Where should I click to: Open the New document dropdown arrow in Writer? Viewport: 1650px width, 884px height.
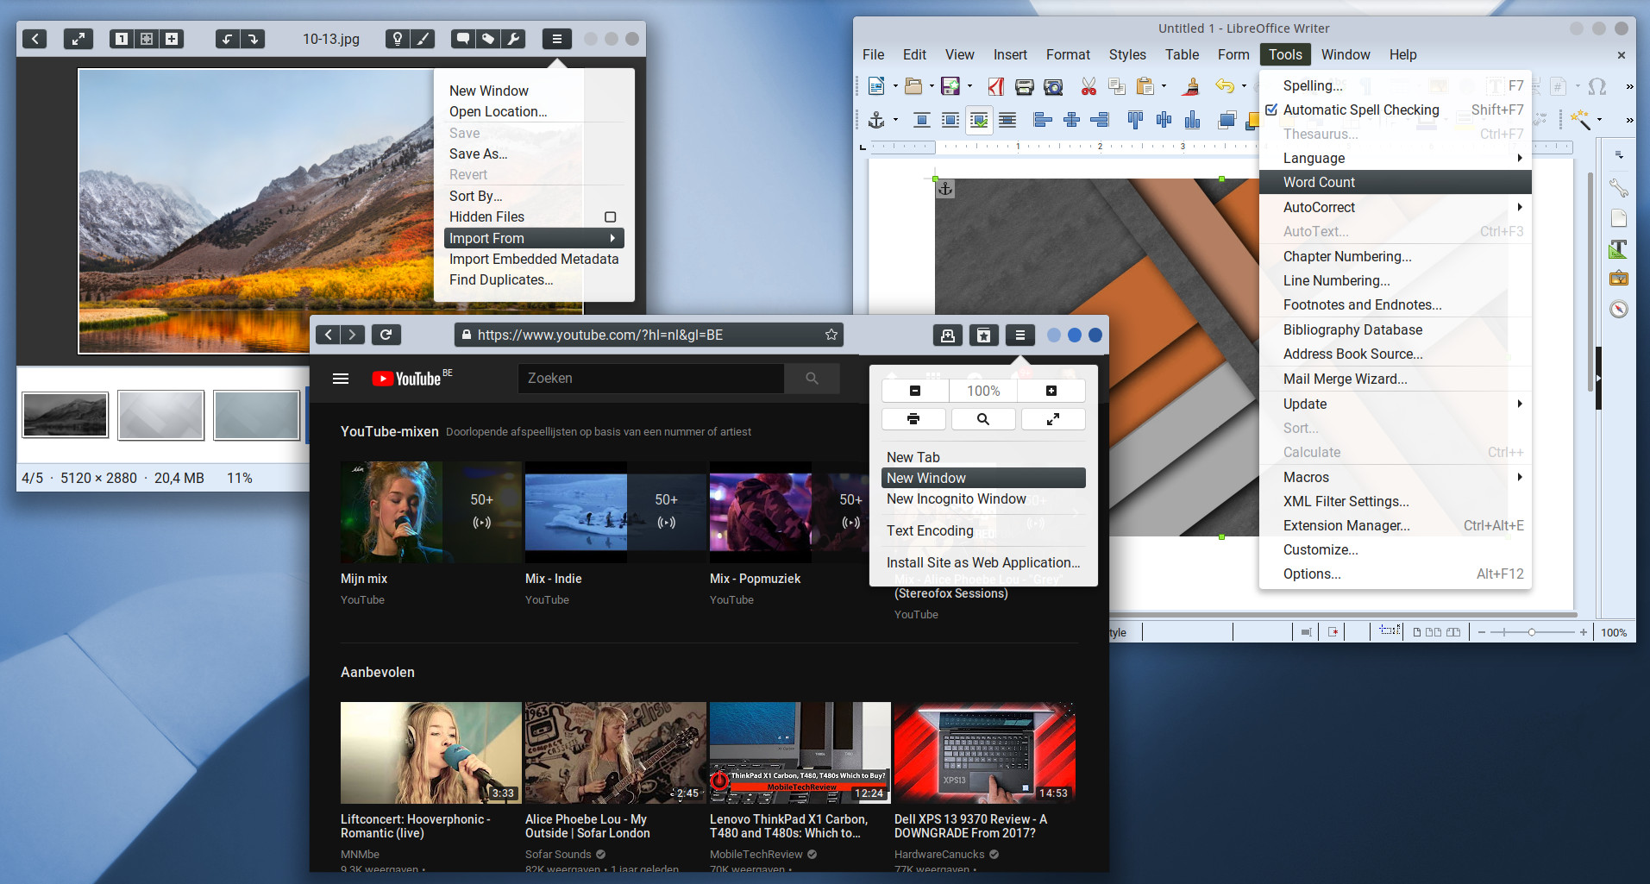coord(895,86)
